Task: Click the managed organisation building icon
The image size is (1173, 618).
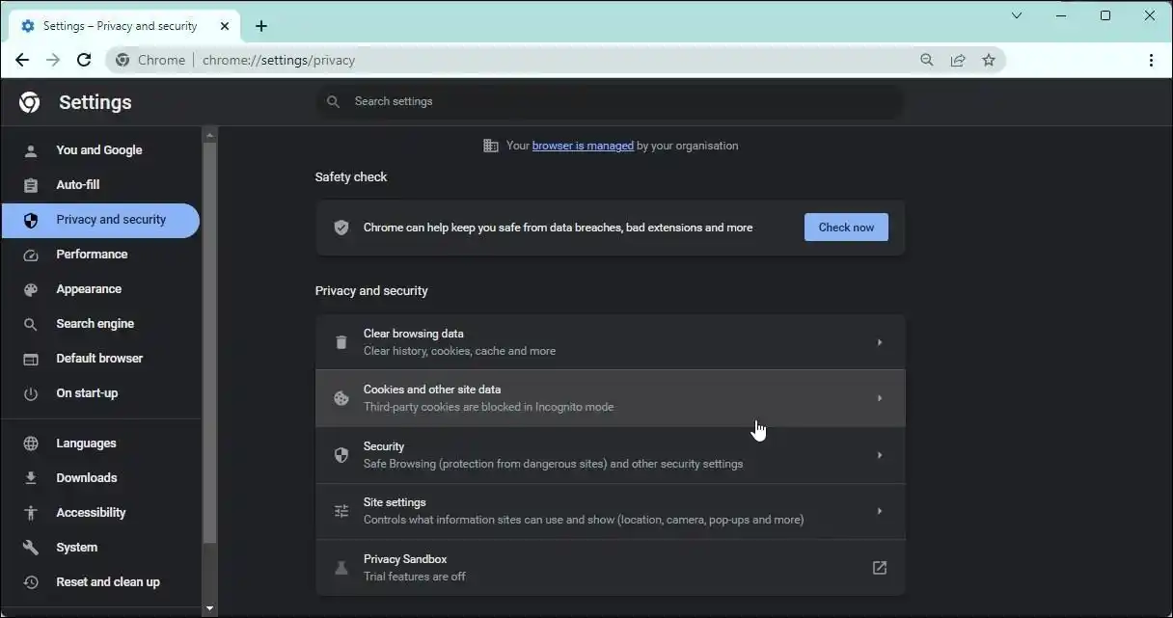Action: coord(491,146)
